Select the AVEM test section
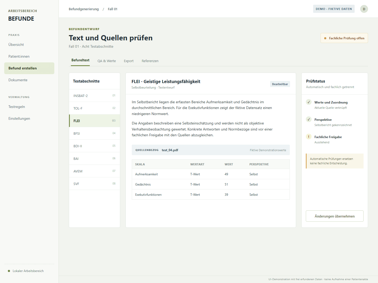Screen dimensions: 378x283 point(94,171)
